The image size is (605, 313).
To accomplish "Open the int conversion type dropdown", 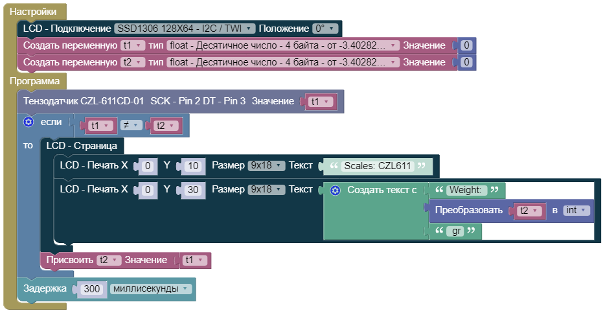I will click(x=575, y=211).
